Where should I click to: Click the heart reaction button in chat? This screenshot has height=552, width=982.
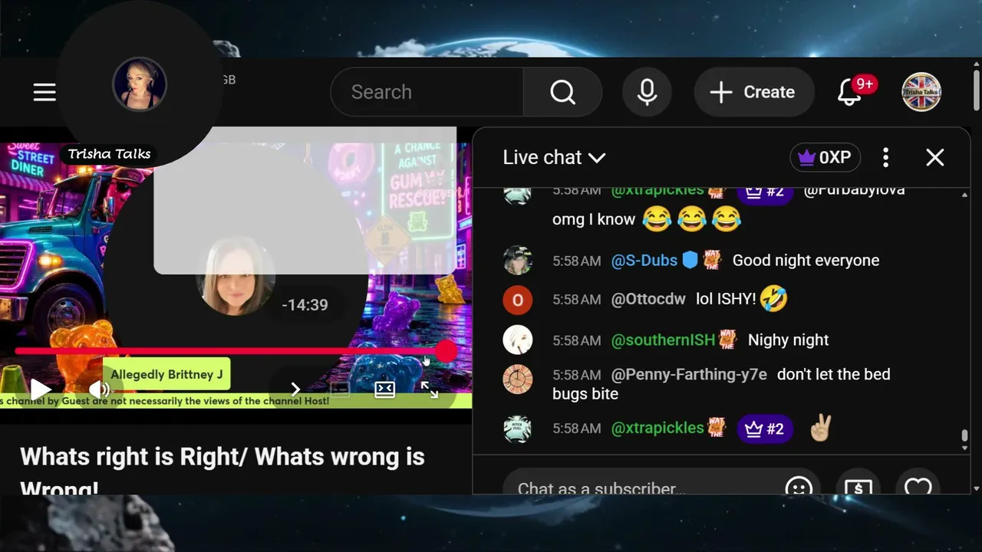pos(918,486)
